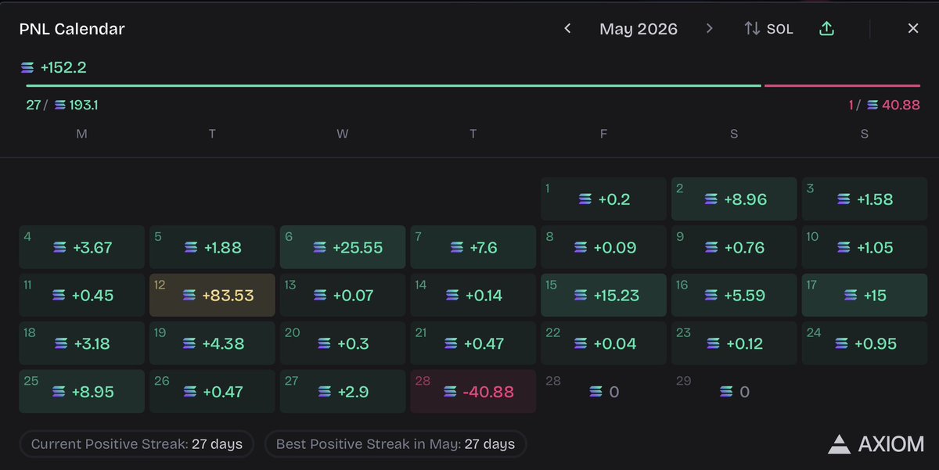Click Solana icon next to +152.2 total
This screenshot has height=470, width=939.
27,68
